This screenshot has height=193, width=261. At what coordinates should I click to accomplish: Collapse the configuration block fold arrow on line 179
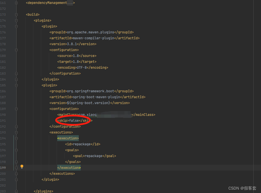[x=16, y=50]
